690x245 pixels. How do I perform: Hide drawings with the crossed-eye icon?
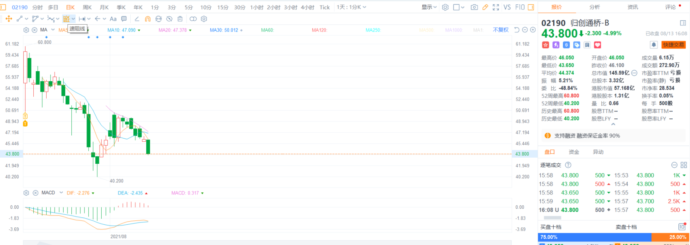pyautogui.click(x=169, y=19)
